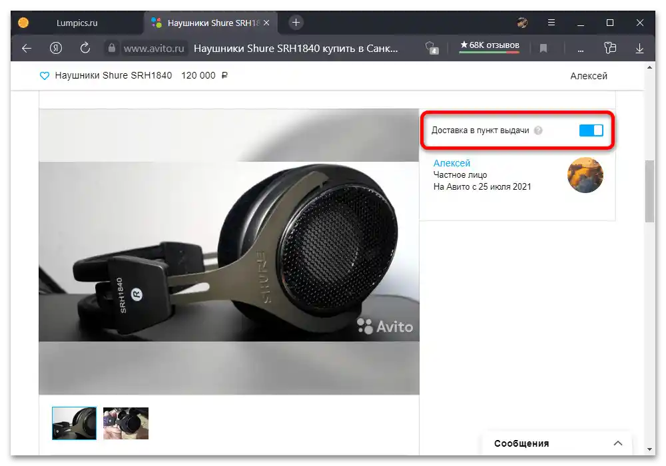Open the browser hamburger menu
This screenshot has width=666, height=466.
(551, 23)
